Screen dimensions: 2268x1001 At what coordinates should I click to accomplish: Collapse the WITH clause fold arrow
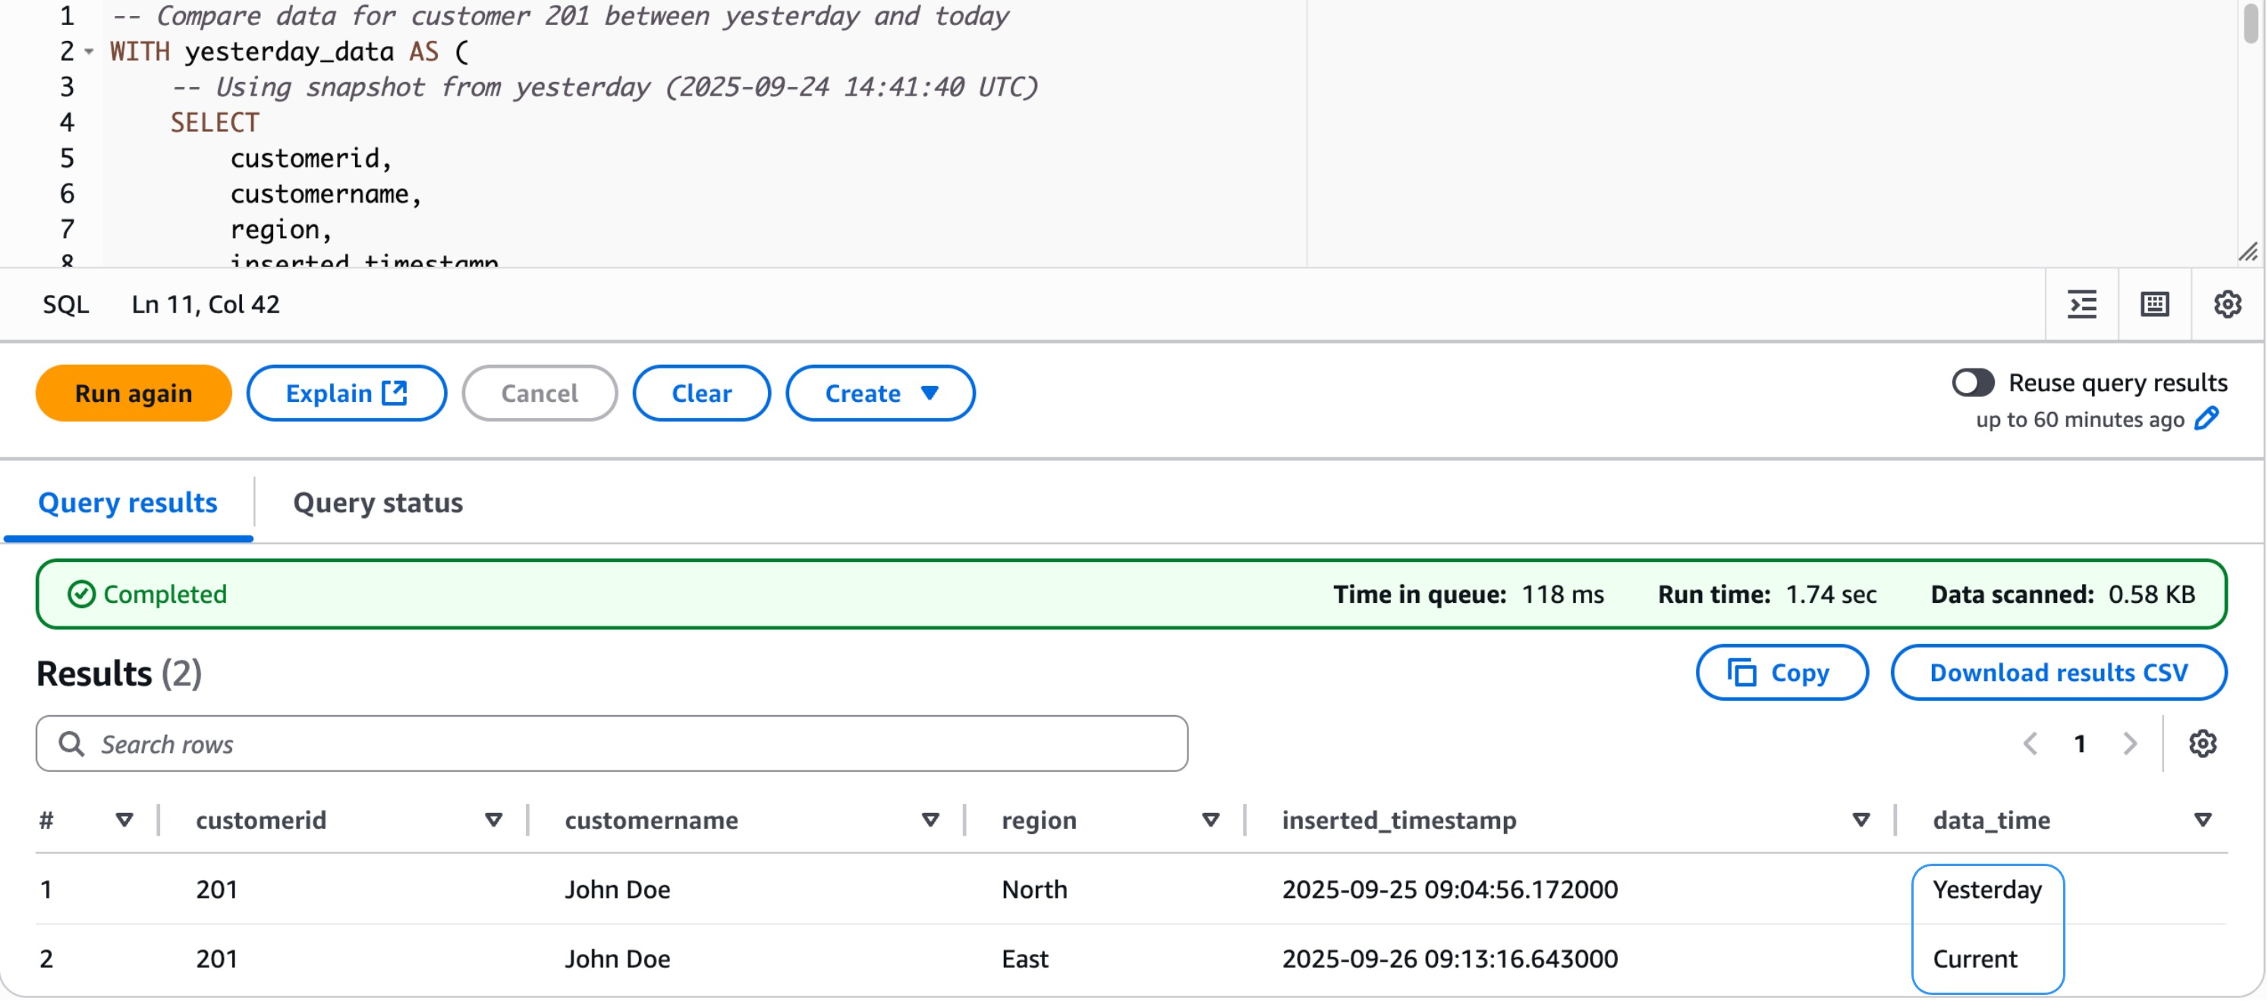(x=89, y=52)
